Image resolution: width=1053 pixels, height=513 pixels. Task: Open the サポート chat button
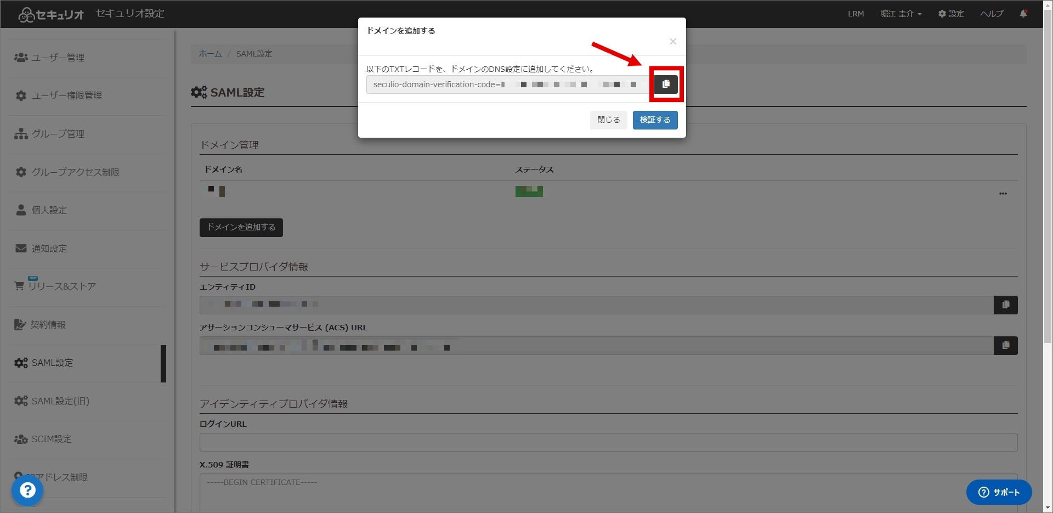[999, 492]
